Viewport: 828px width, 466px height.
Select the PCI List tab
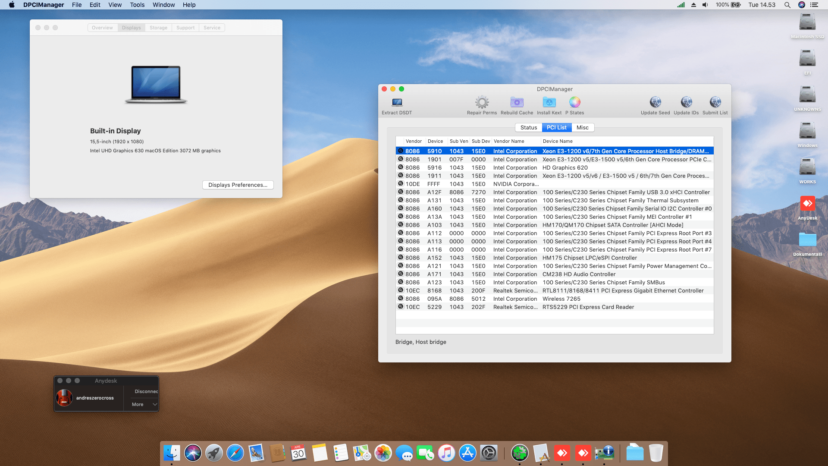(x=557, y=127)
